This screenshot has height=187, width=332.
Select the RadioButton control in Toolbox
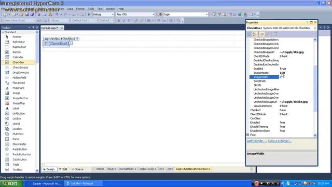coord(20,149)
